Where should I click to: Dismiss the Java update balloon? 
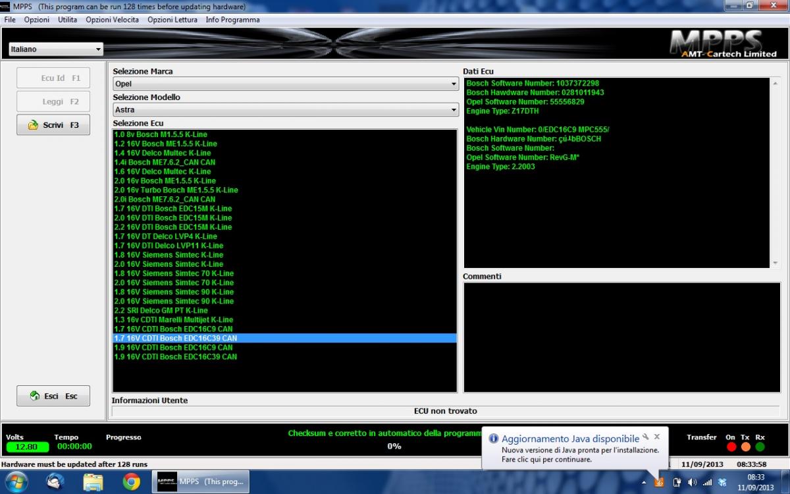657,437
